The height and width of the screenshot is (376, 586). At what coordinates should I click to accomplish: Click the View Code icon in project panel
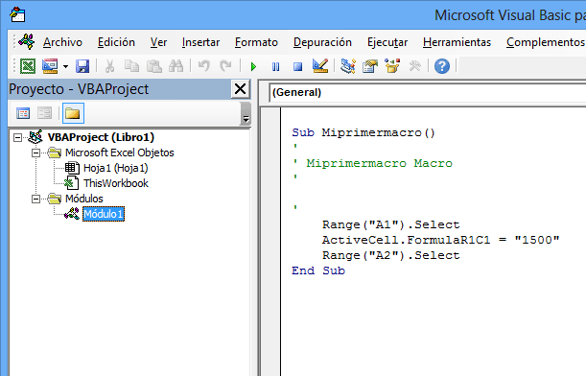(x=23, y=113)
